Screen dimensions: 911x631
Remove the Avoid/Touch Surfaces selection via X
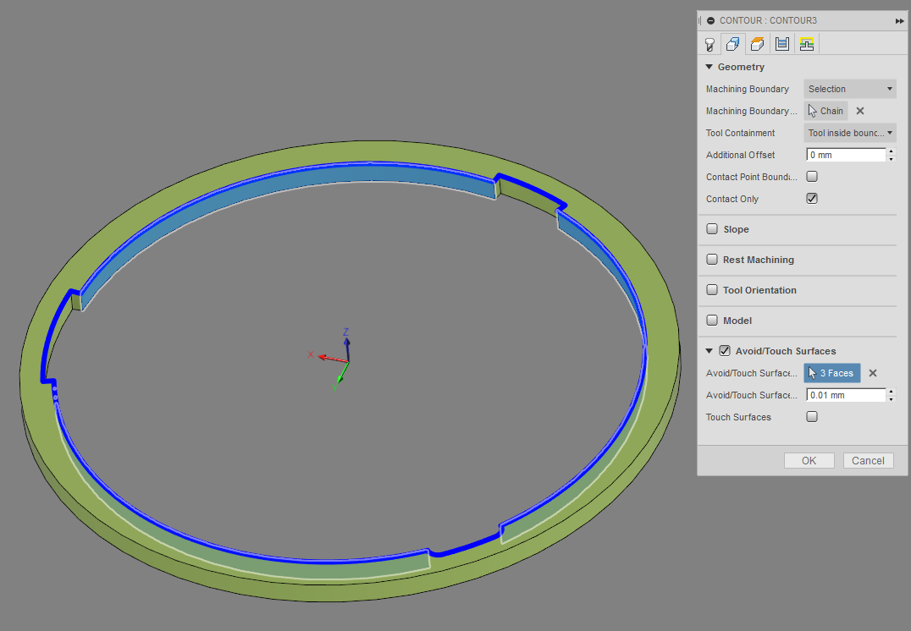click(872, 372)
